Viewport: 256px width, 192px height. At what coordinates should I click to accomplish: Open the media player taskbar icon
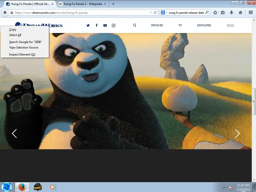[52, 187]
